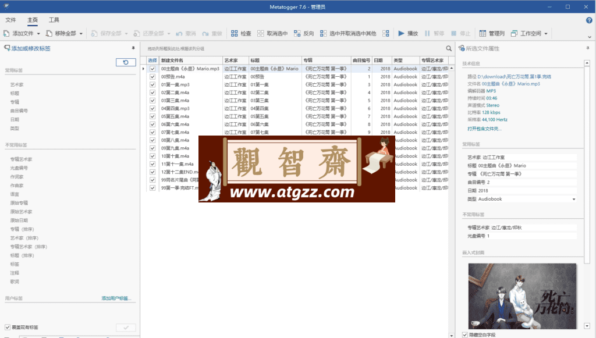
Task: Open the 保存全部 dropdown arrow
Action: pos(126,34)
